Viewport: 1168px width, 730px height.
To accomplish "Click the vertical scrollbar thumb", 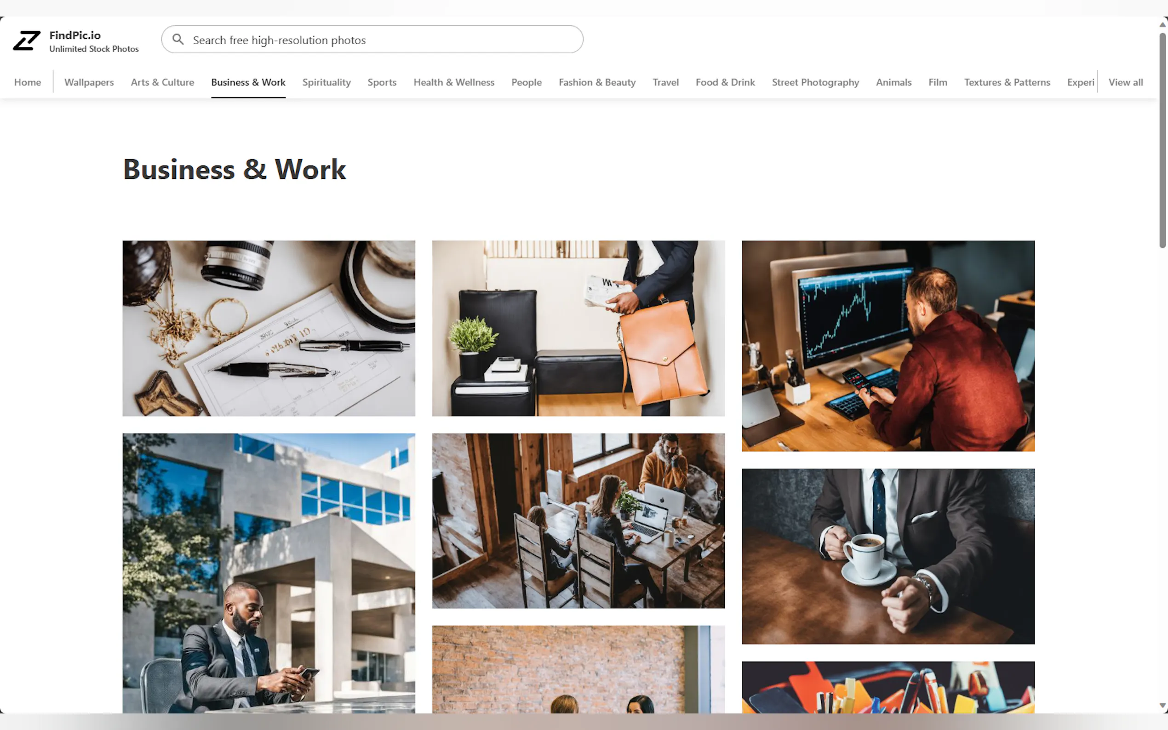I will point(1162,140).
